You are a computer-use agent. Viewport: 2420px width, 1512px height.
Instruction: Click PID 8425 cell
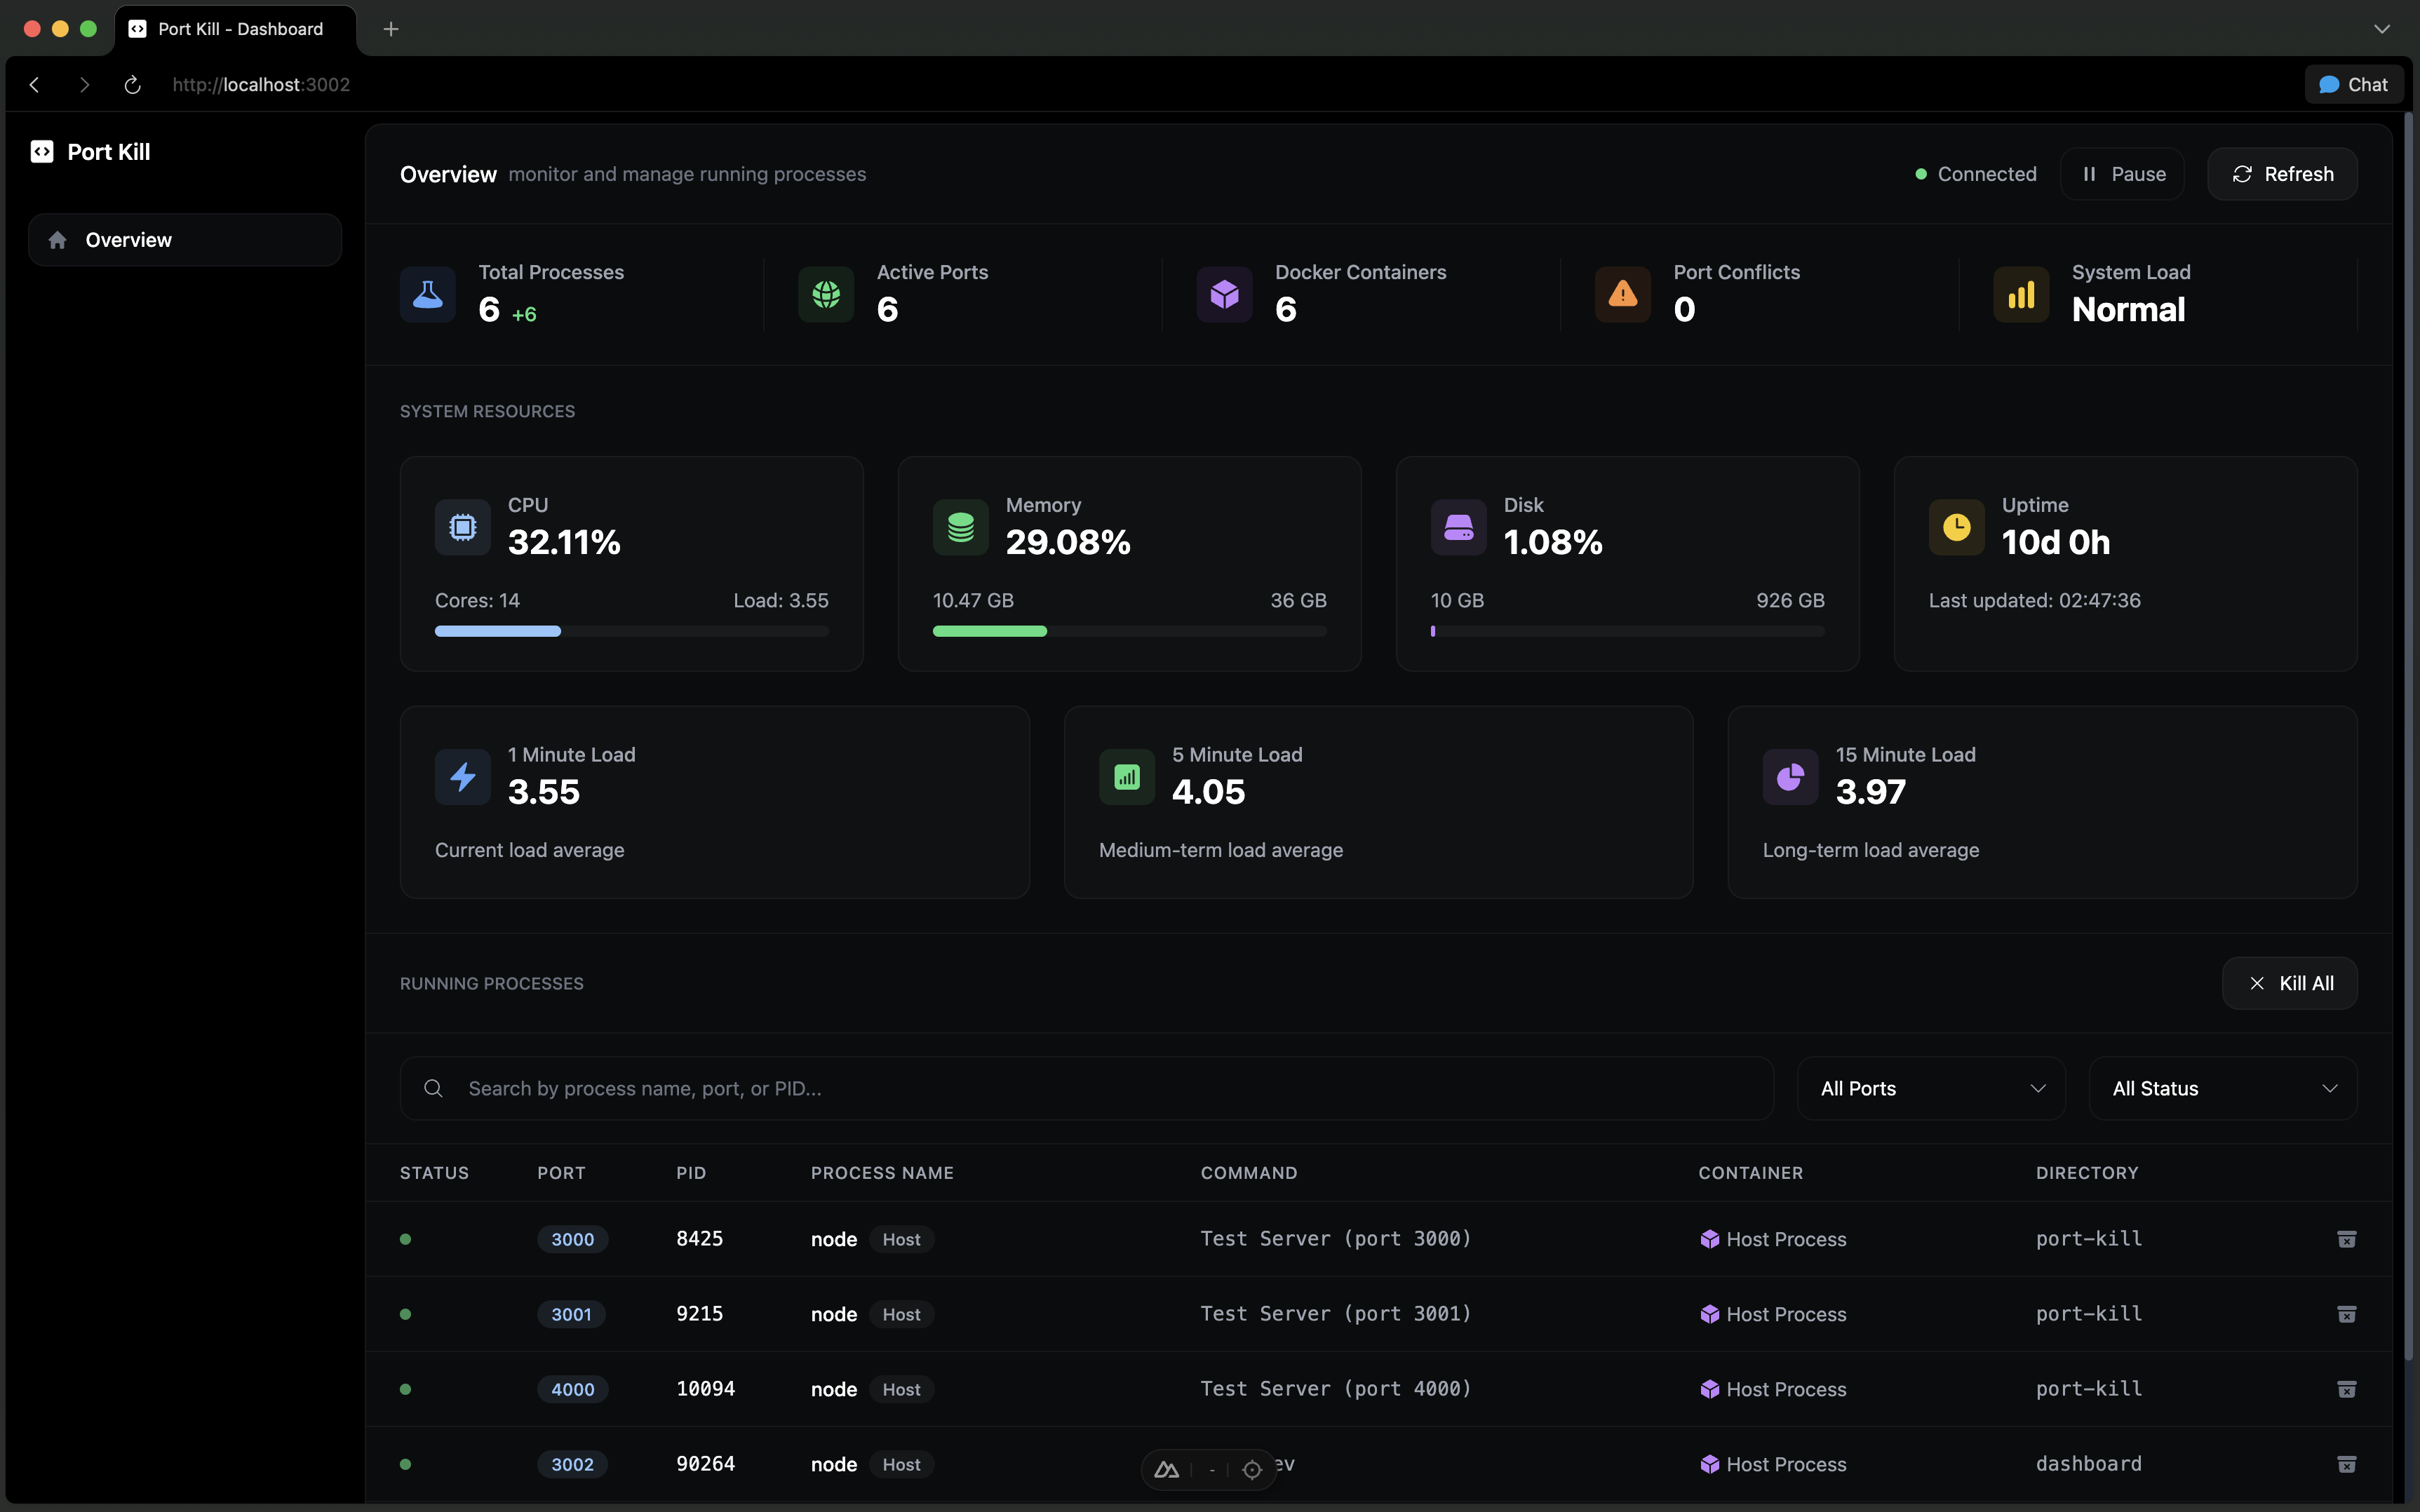pos(699,1238)
